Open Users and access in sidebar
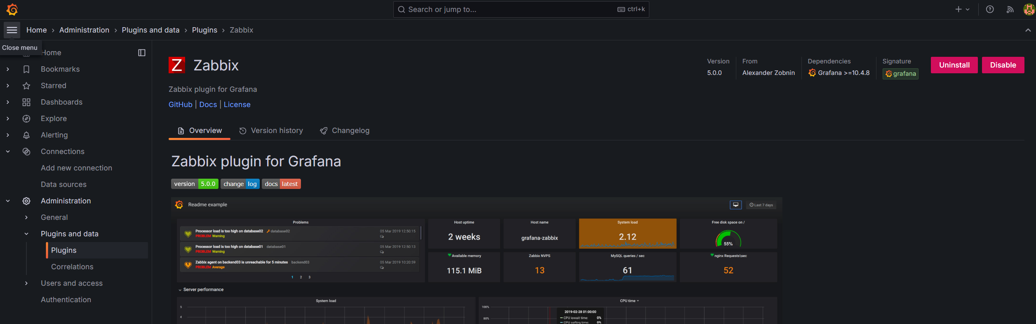Viewport: 1036px width, 324px height. 72,283
